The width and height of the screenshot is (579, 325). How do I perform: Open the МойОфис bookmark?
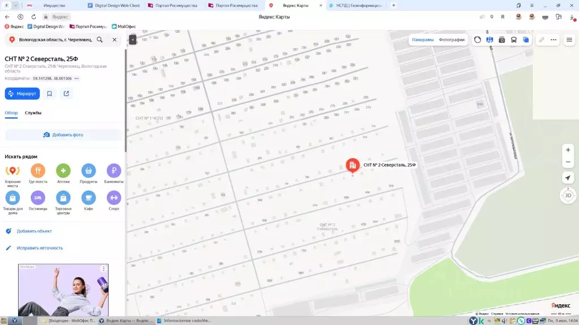[124, 27]
